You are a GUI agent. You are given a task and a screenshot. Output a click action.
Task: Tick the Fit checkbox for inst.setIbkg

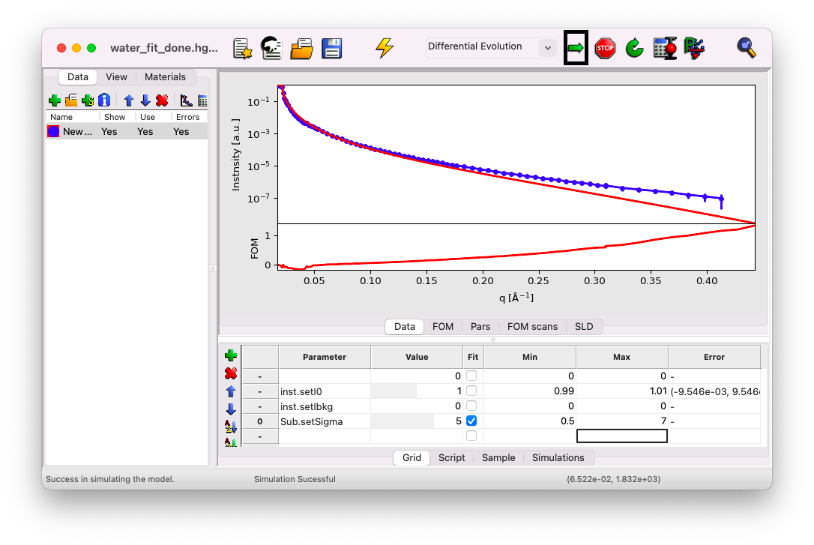(471, 406)
